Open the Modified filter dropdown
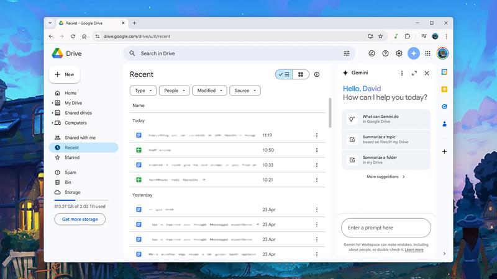 click(x=209, y=91)
